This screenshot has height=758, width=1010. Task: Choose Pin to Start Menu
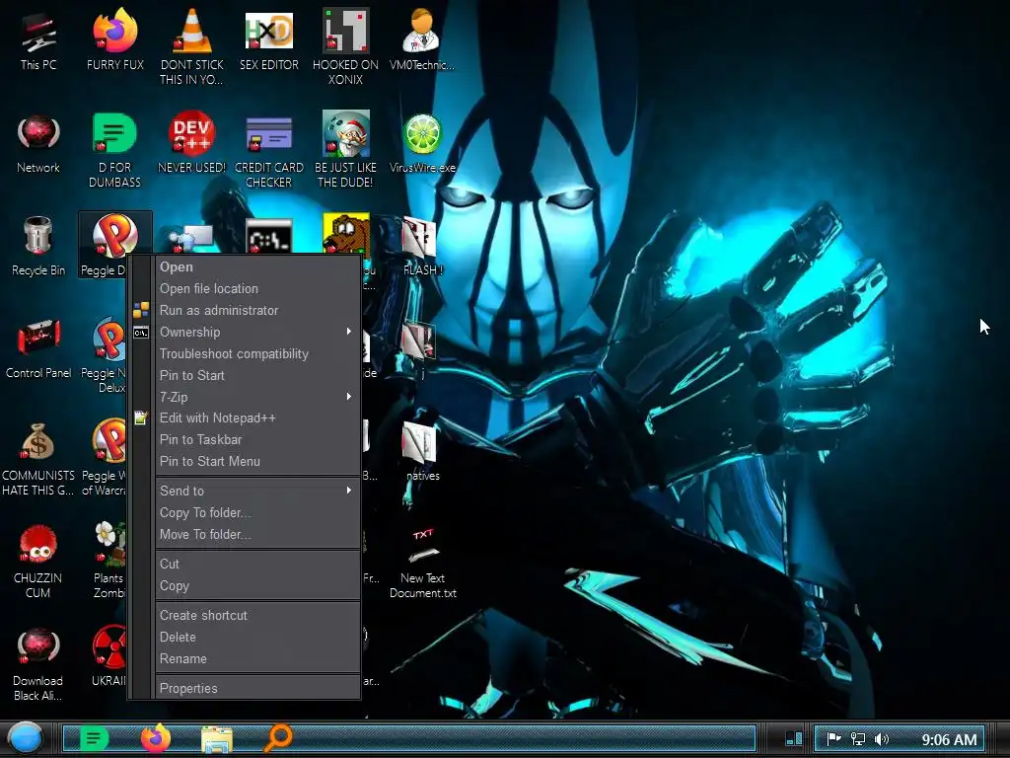point(257,462)
